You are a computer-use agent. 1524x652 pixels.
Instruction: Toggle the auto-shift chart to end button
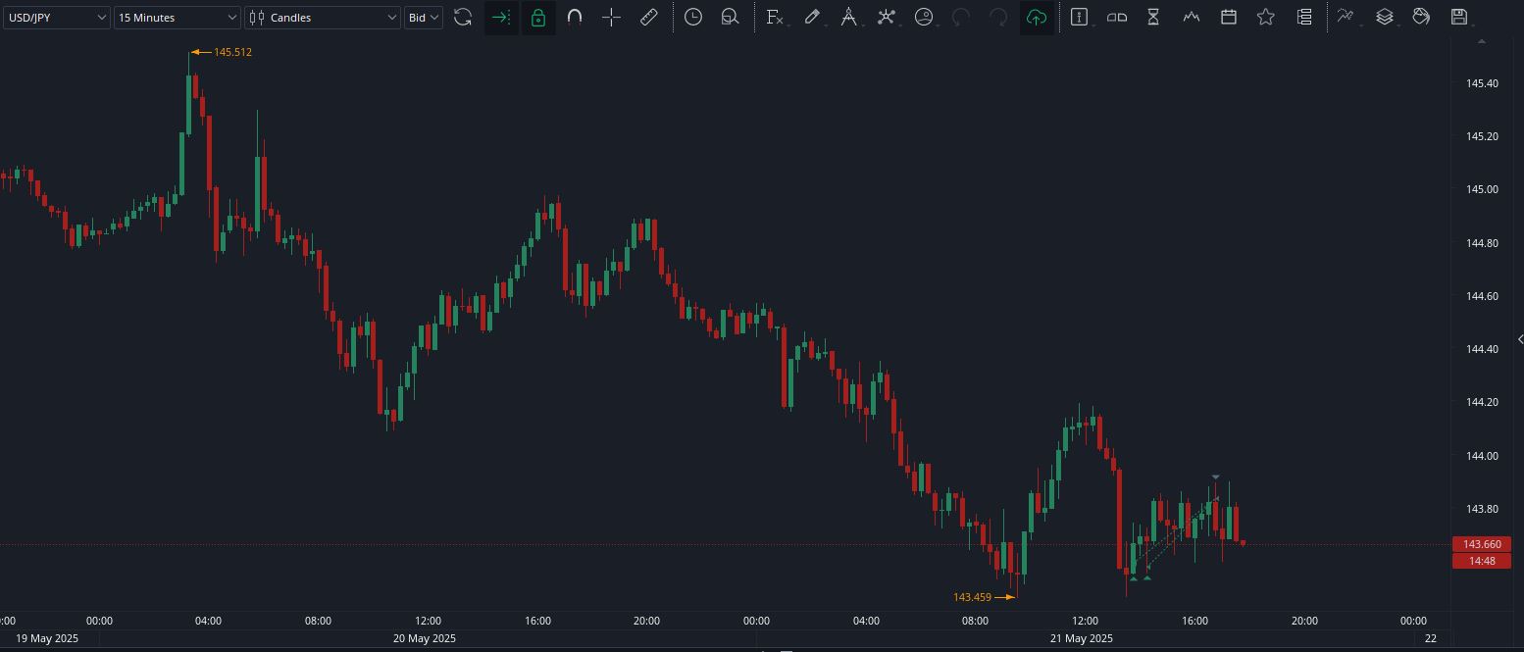pyautogui.click(x=501, y=18)
